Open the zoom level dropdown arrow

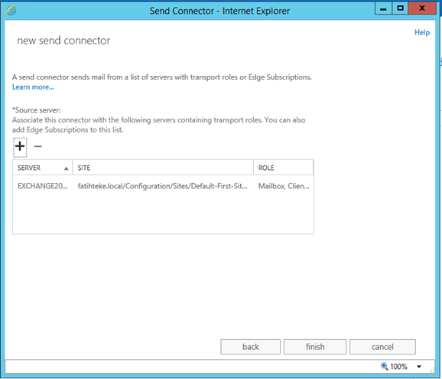point(419,367)
